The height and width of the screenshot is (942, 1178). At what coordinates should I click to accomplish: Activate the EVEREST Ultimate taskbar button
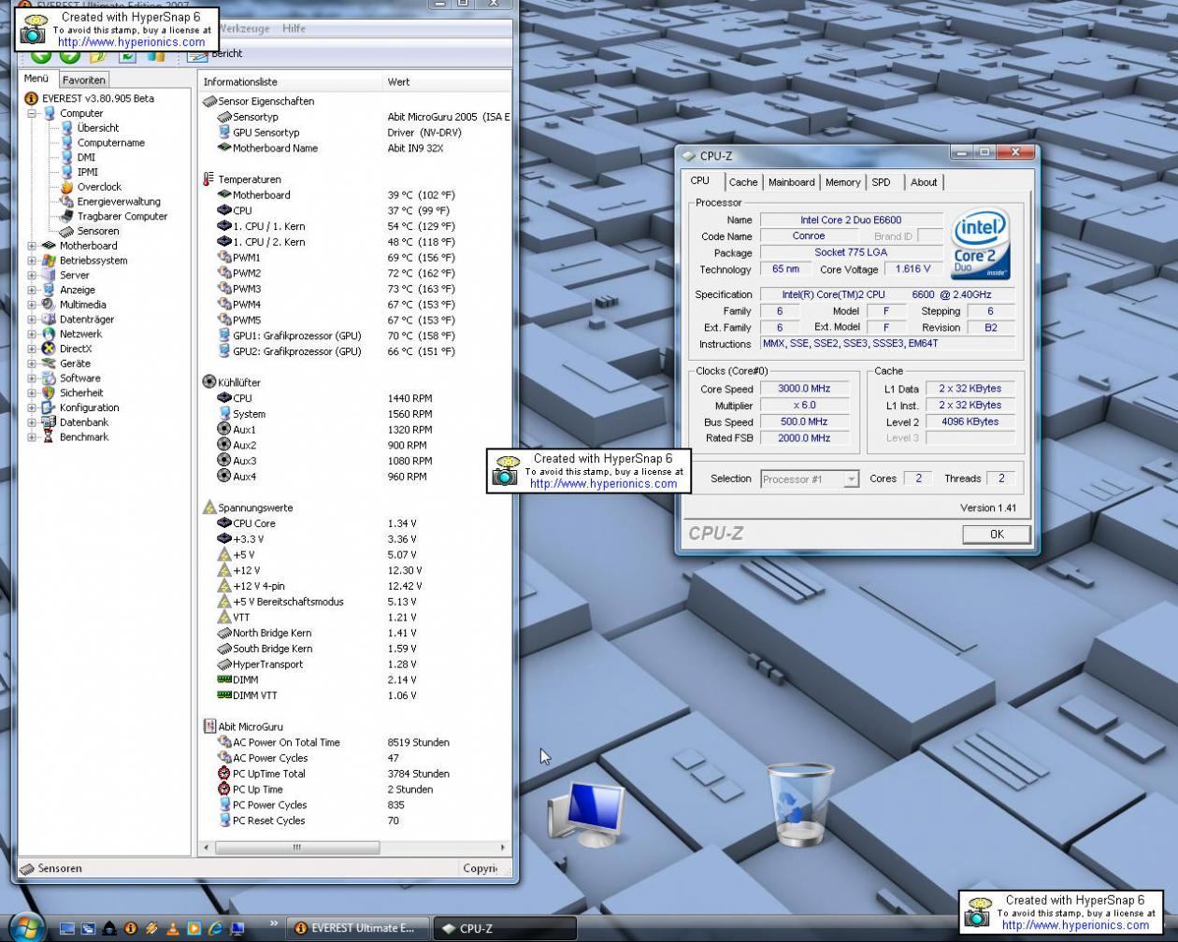pos(356,929)
